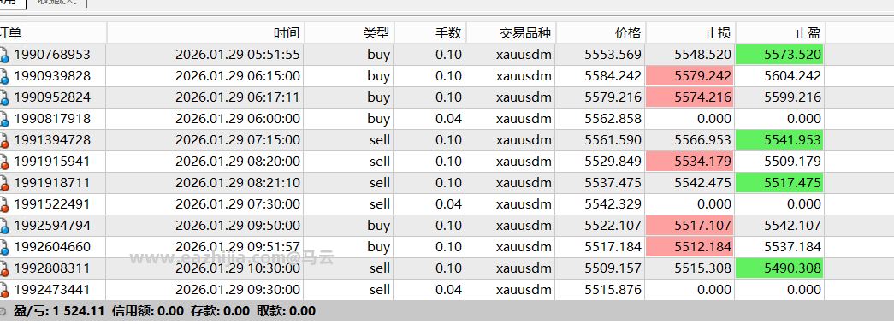The width and height of the screenshot is (894, 324).
Task: Click the sell order icon for 1991915941
Action: tap(4, 162)
